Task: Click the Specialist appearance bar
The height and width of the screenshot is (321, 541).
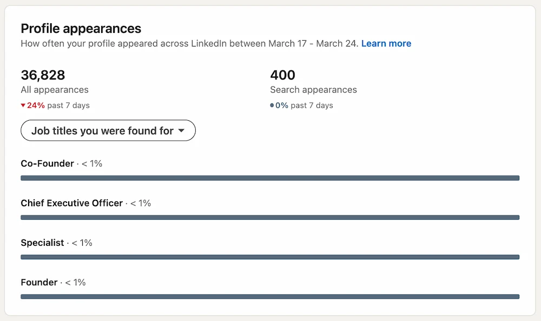Action: click(x=269, y=257)
